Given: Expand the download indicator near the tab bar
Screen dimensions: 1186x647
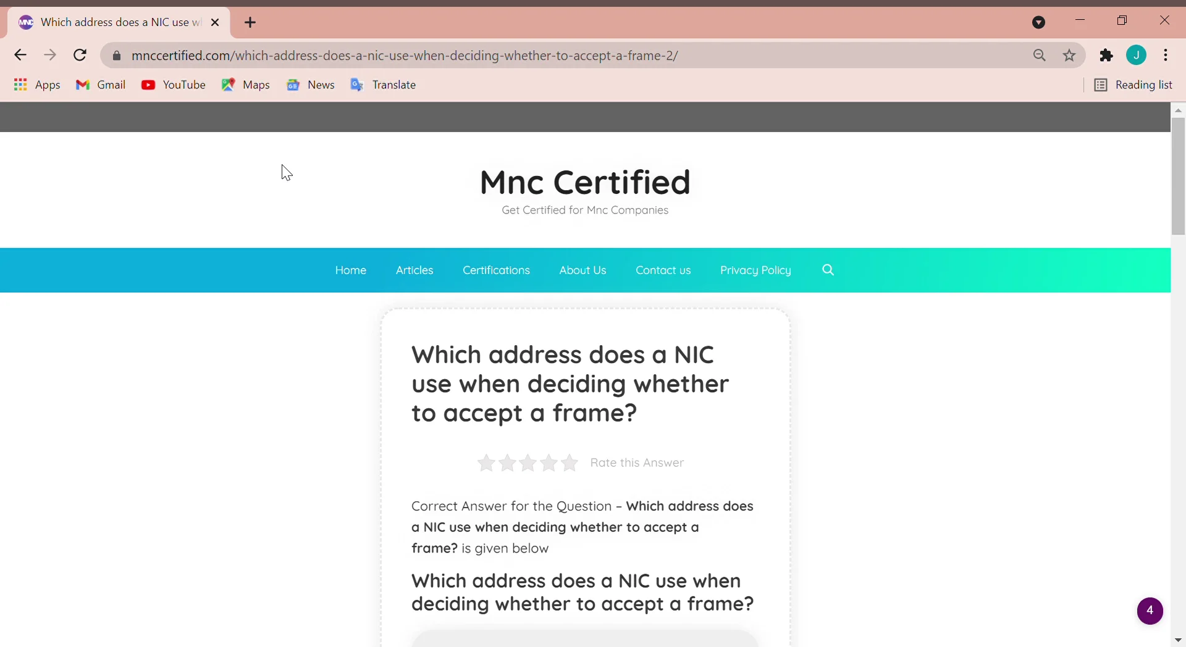Looking at the screenshot, I should coord(1039,22).
